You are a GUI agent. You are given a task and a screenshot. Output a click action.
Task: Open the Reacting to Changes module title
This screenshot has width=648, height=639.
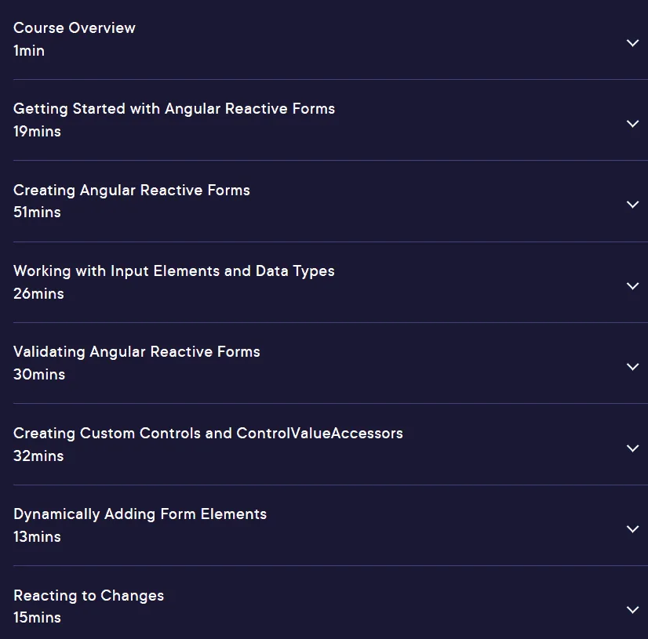89,596
